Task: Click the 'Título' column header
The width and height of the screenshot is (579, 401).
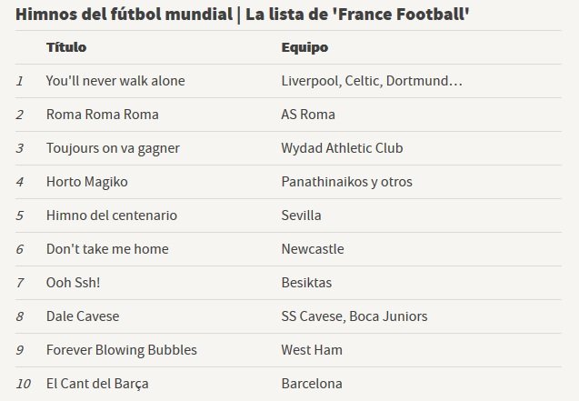Action: tap(66, 47)
